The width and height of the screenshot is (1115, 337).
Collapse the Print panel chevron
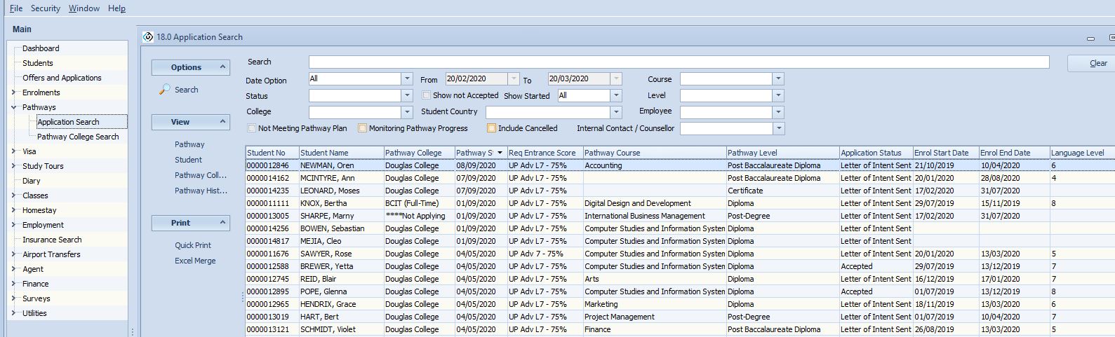point(222,223)
